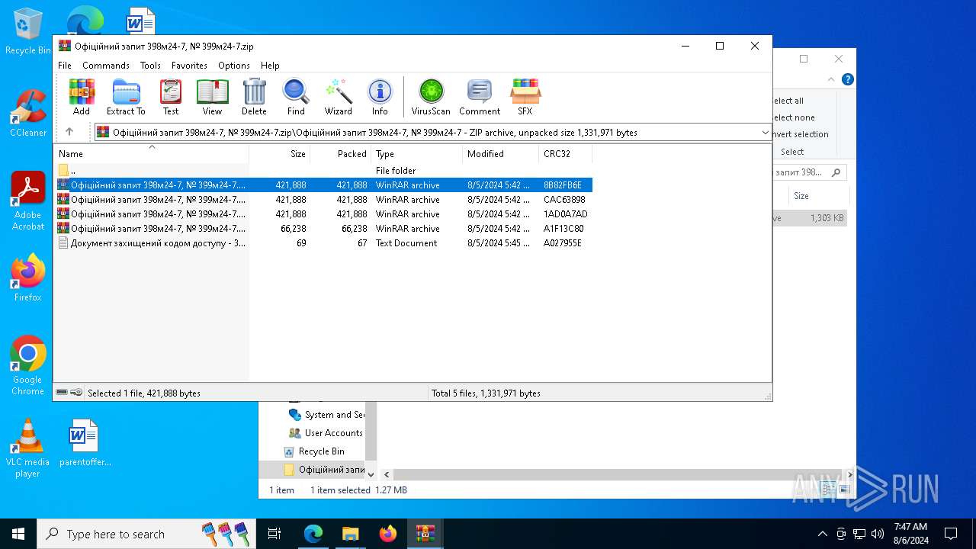976x549 pixels.
Task: Collapse the Explorer ribbon chevron
Action: click(x=831, y=79)
